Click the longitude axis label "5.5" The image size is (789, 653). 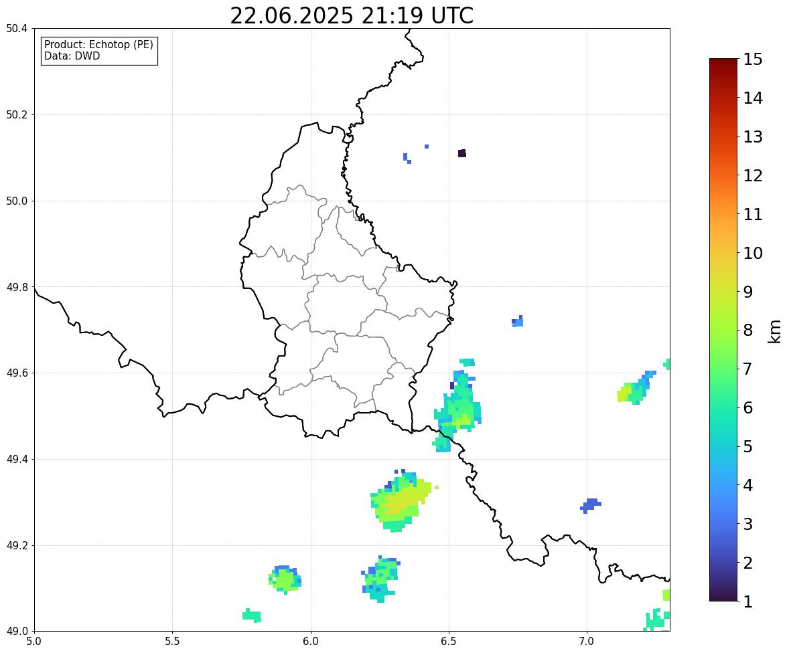[172, 642]
